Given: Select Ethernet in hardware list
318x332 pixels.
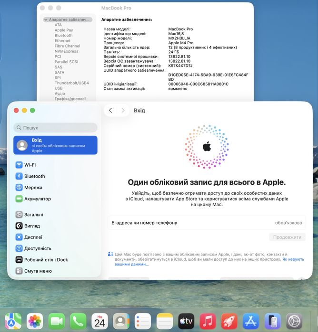Looking at the screenshot, I should tap(62, 41).
